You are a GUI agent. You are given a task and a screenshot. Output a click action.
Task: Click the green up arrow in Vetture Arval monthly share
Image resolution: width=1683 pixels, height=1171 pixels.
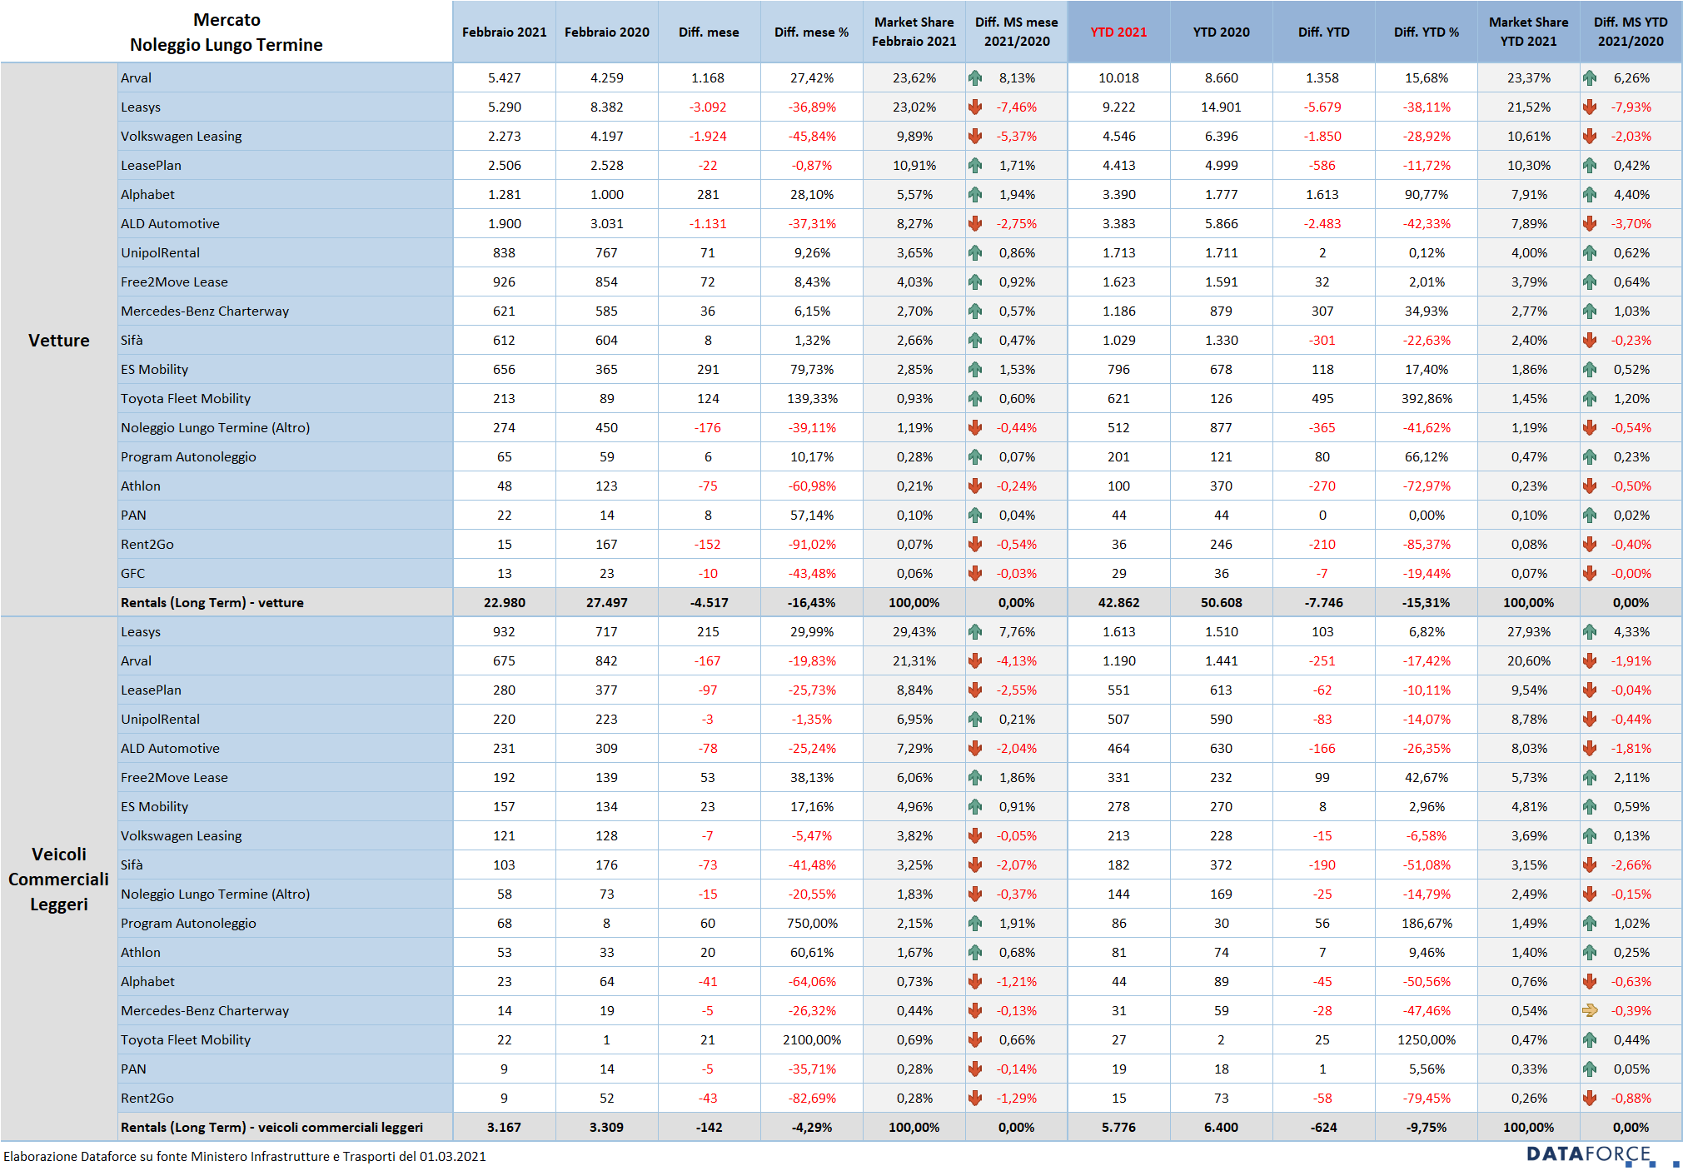(x=975, y=77)
